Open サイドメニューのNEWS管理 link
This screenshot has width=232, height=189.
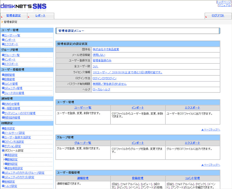coord(20,113)
